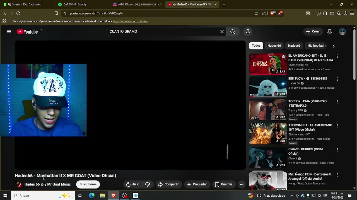Open EL IS BACK video thumbnail

[x=268, y=64]
